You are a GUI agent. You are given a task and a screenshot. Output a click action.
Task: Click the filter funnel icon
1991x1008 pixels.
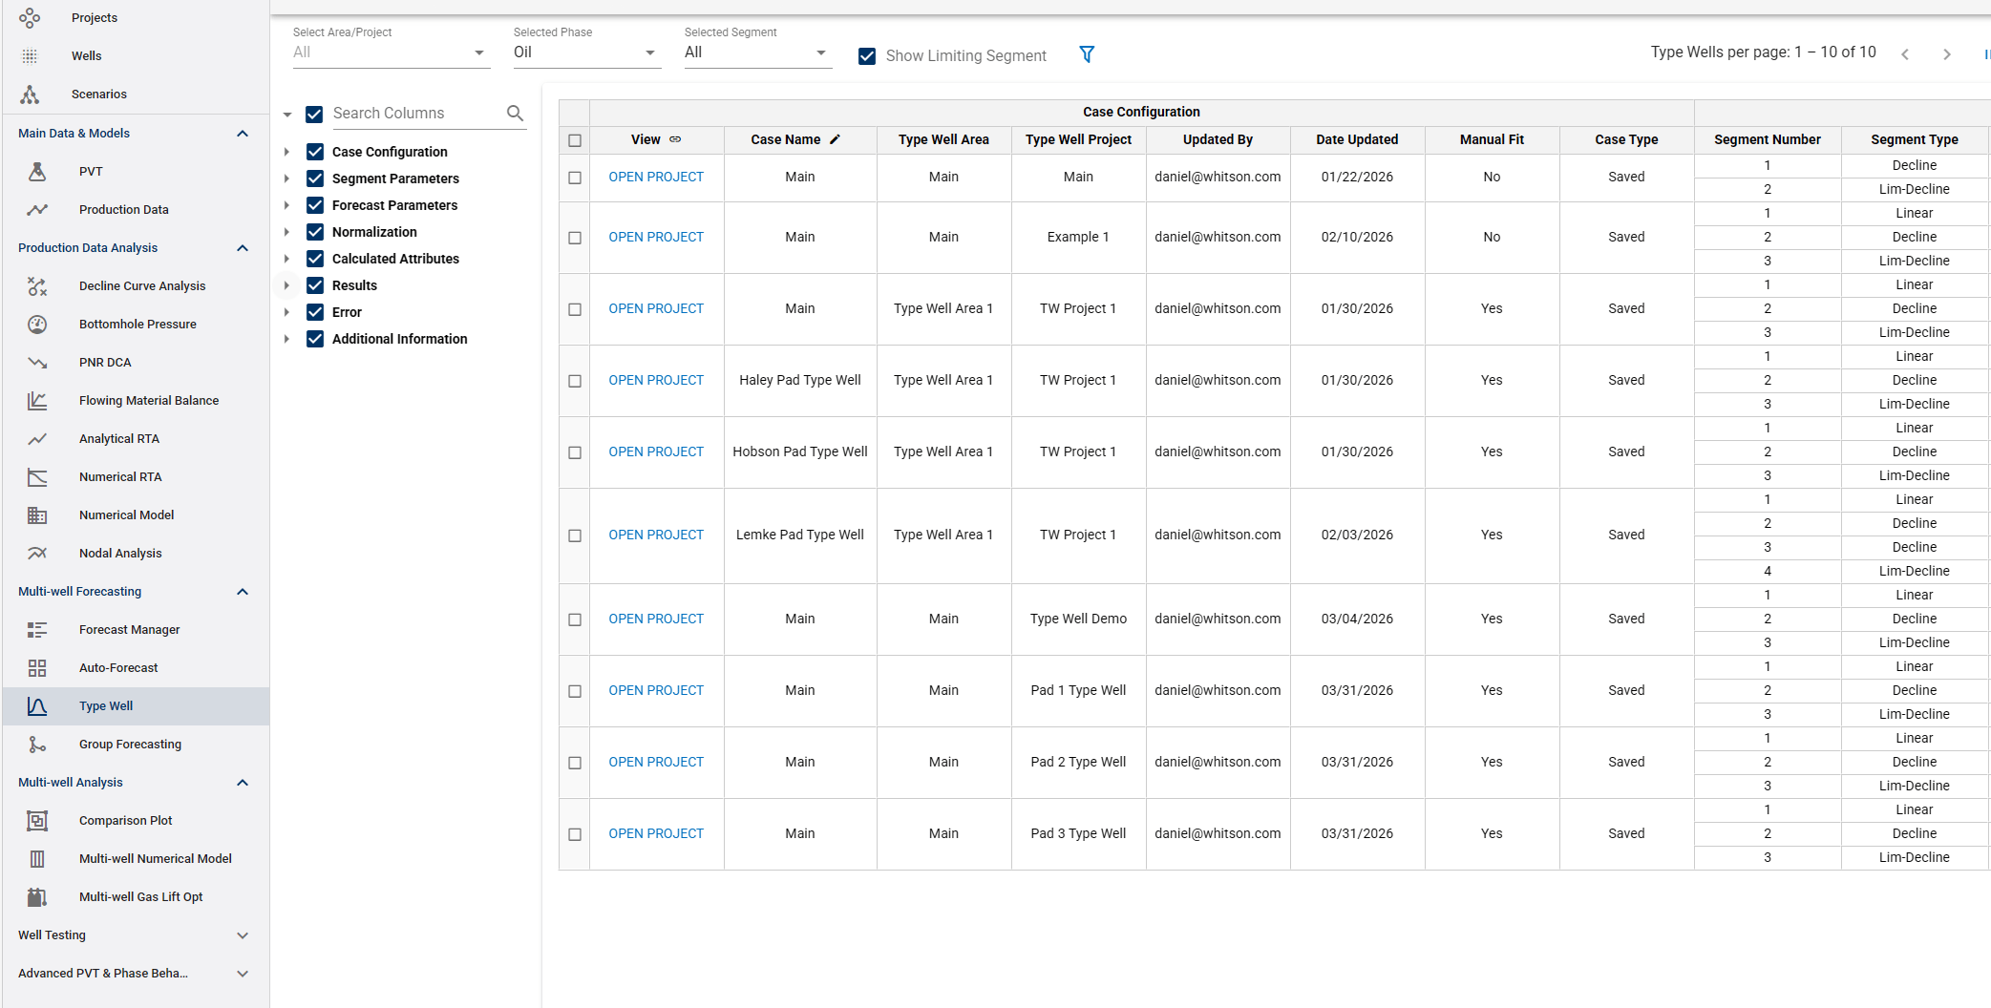1087,54
